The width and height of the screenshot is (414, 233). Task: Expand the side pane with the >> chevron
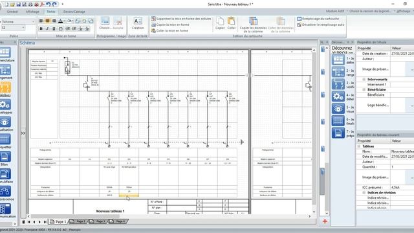[23, 133]
